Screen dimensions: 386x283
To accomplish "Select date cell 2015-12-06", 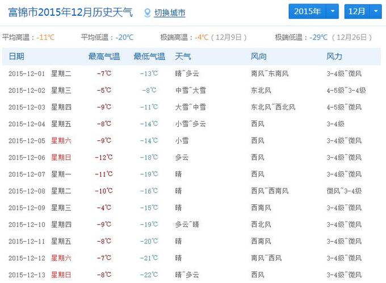I will [x=27, y=157].
